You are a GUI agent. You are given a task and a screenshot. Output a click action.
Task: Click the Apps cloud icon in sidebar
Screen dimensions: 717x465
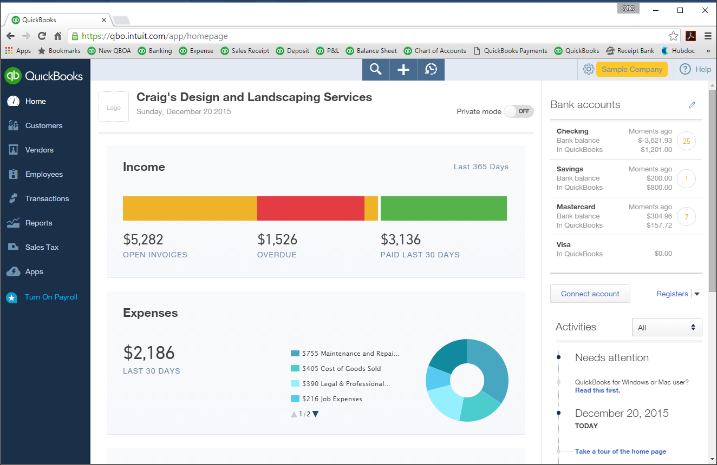pos(14,271)
